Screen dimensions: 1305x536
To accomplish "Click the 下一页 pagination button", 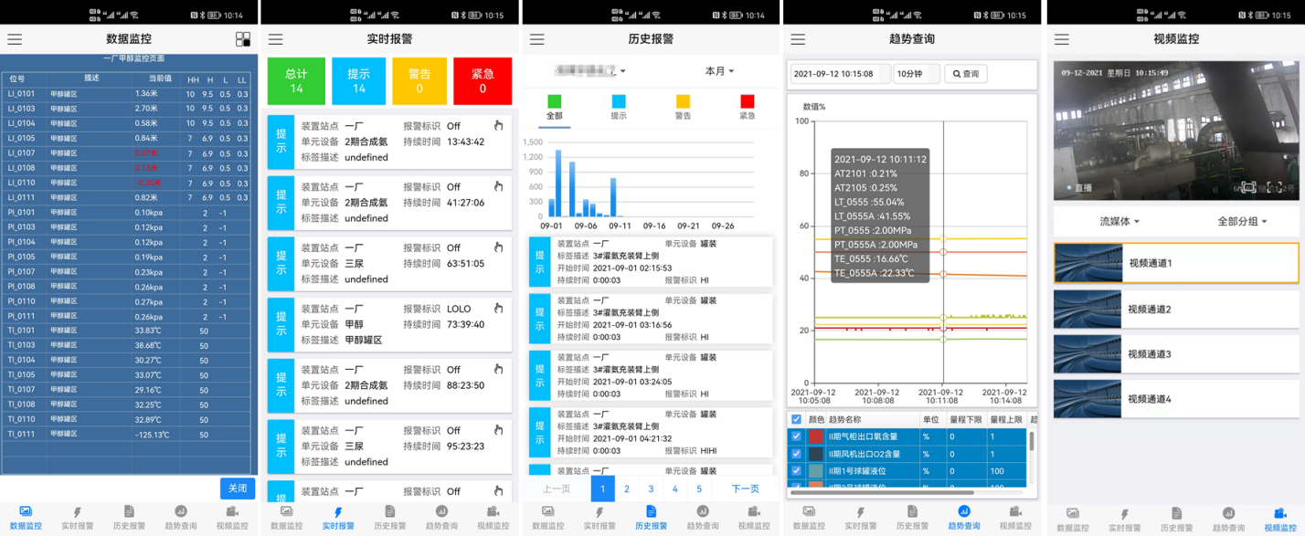I will pos(746,489).
